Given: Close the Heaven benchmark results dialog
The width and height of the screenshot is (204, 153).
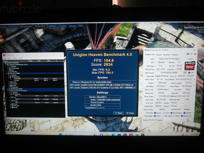Looking at the screenshot, I should pos(130,113).
